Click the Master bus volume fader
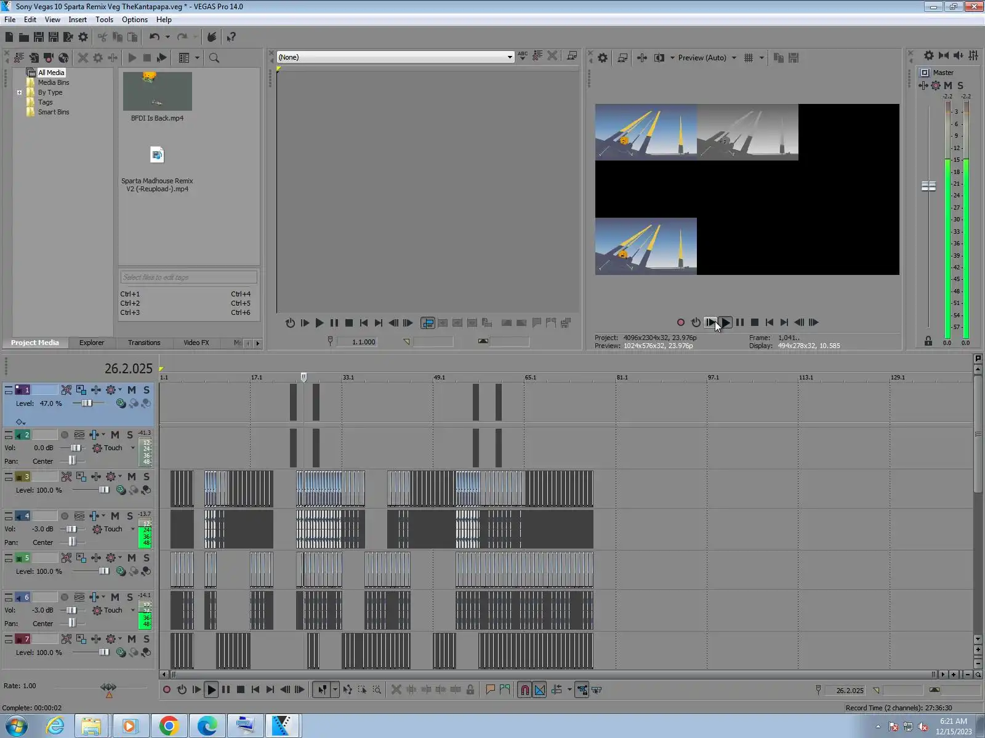The height and width of the screenshot is (738, 985). [928, 186]
